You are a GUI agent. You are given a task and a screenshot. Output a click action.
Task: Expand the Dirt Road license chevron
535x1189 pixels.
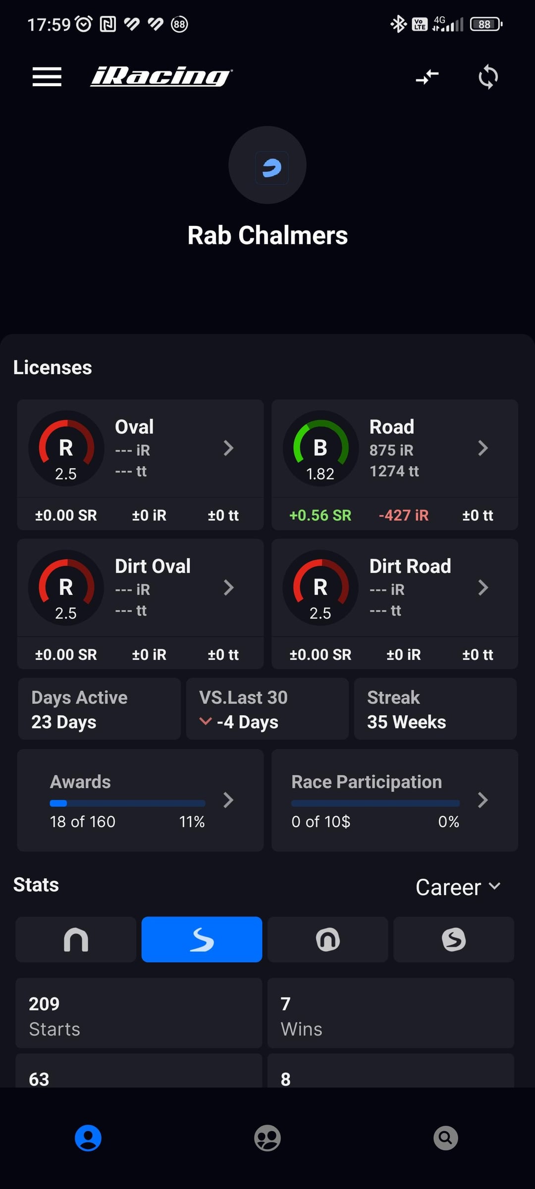[483, 588]
